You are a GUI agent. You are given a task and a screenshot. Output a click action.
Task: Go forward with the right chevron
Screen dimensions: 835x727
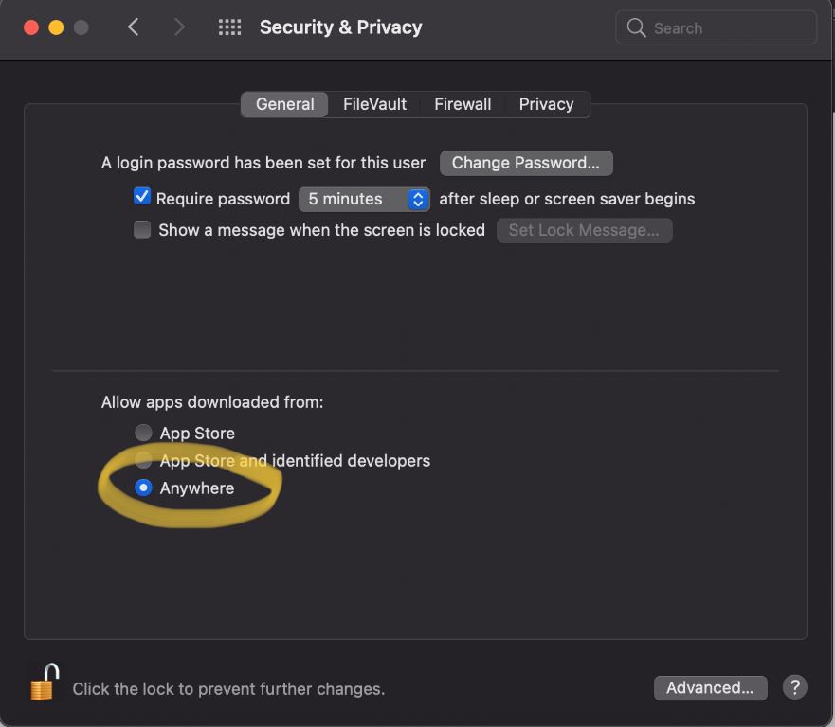(x=180, y=27)
